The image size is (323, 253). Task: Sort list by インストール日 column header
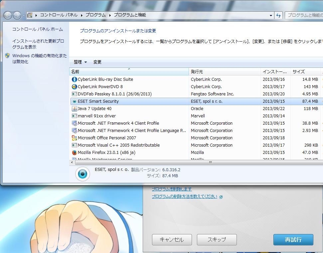tap(275, 71)
